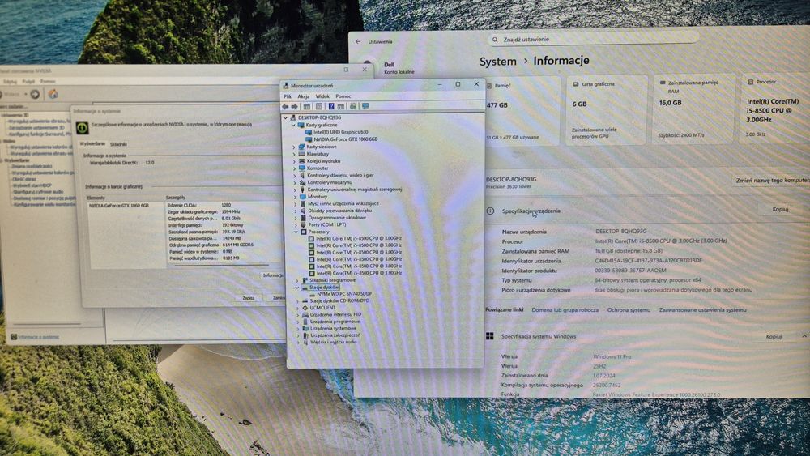810x456 pixels.
Task: Click the Karta graficzna 6 GB card
Action: click(606, 110)
